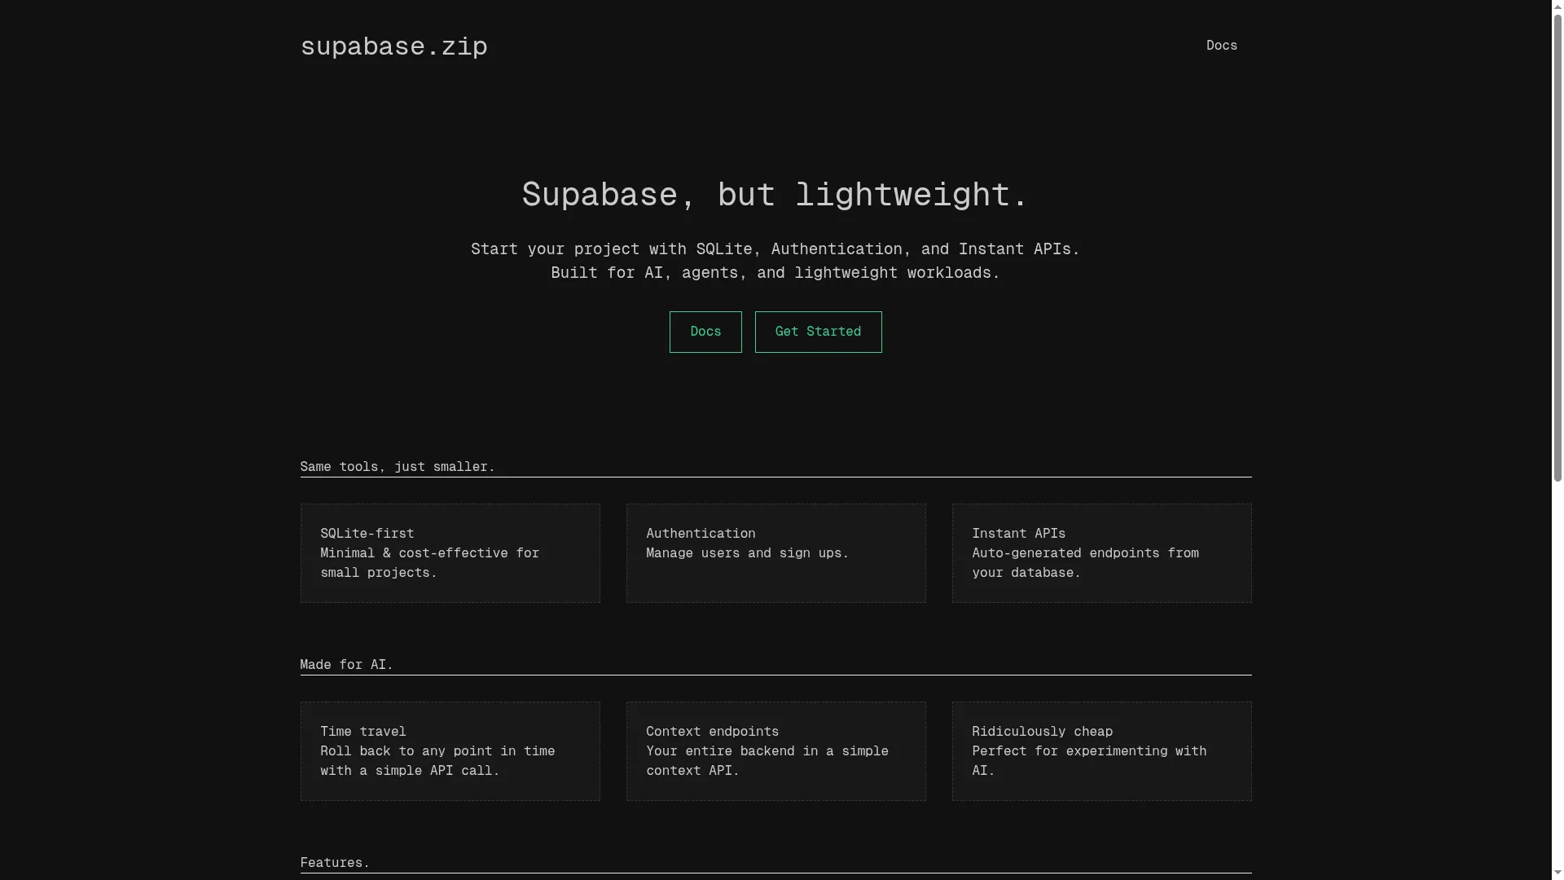Click text 'Roll back to any point in time'
The height and width of the screenshot is (880, 1564).
pyautogui.click(x=437, y=751)
